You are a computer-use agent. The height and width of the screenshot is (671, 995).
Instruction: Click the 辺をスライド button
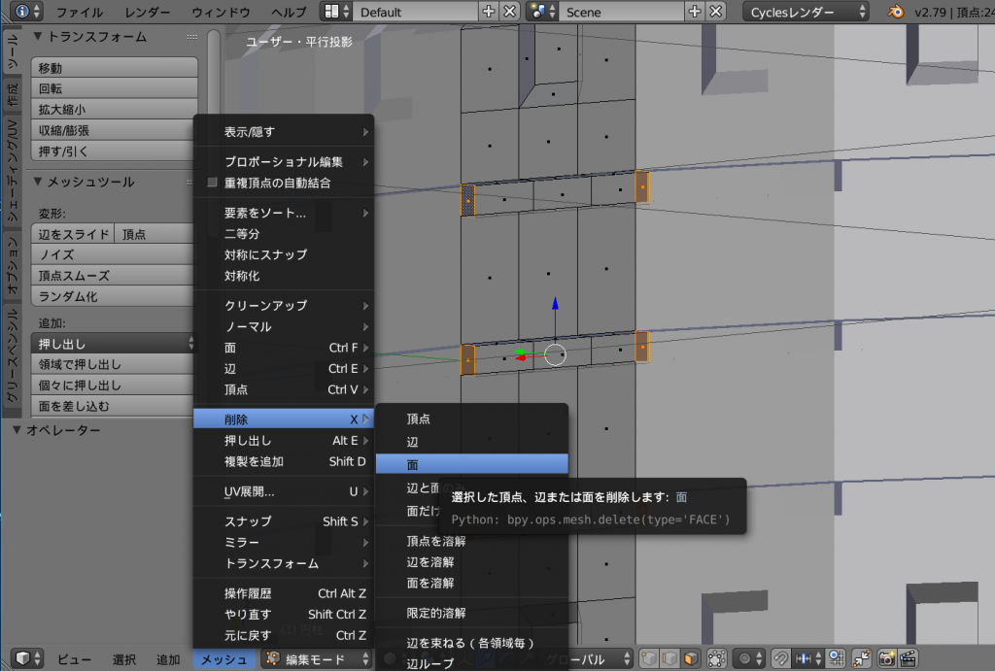73,233
